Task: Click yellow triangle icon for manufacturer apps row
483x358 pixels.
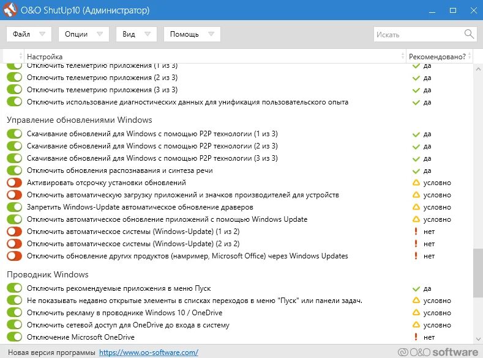Action: click(x=416, y=195)
